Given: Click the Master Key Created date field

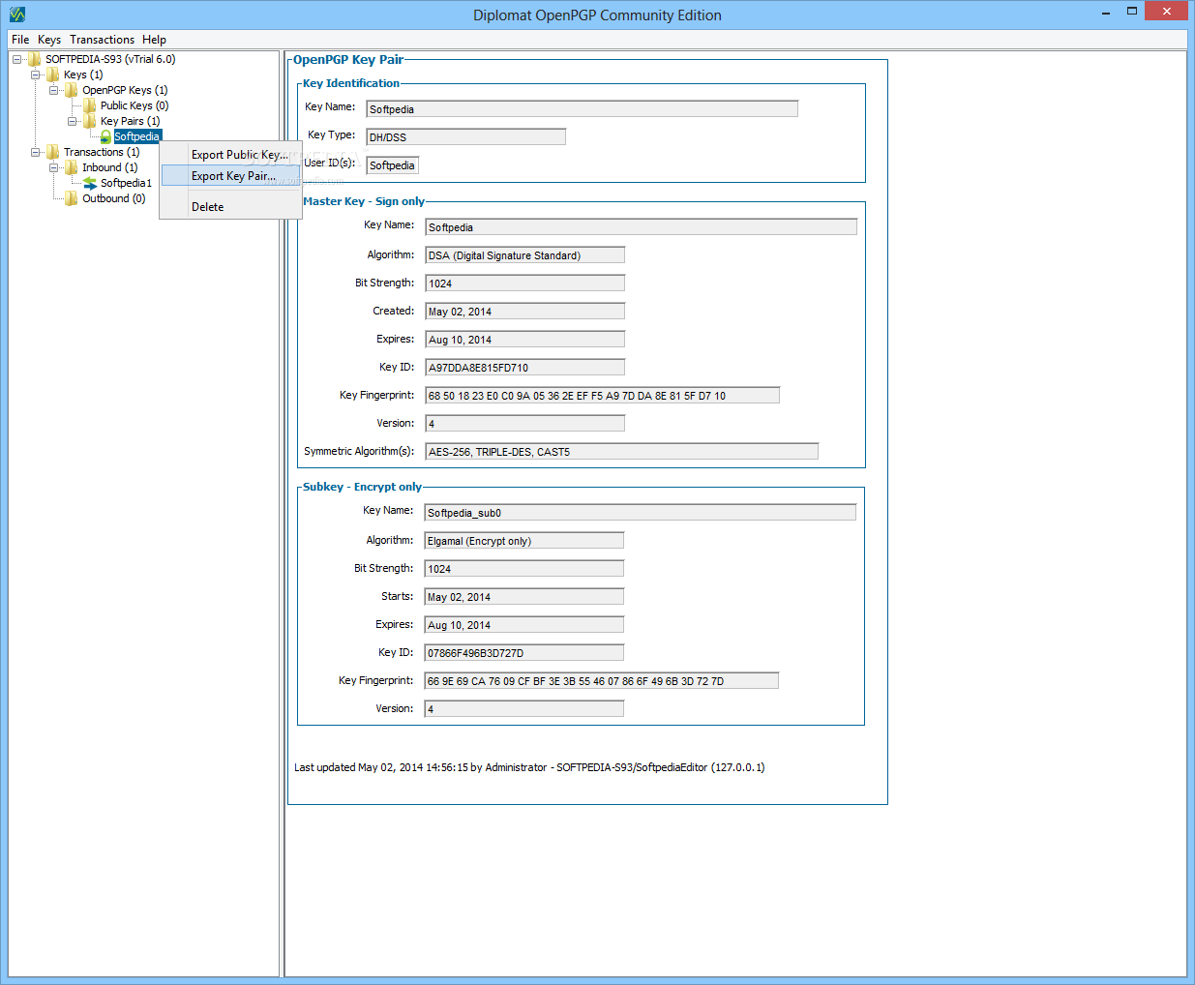Looking at the screenshot, I should (524, 312).
